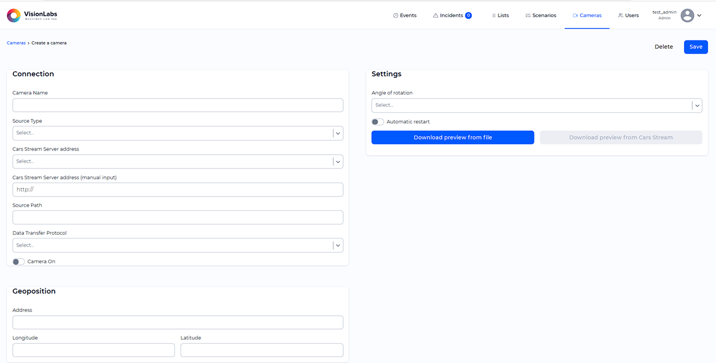Open the user avatar profile icon

687,15
